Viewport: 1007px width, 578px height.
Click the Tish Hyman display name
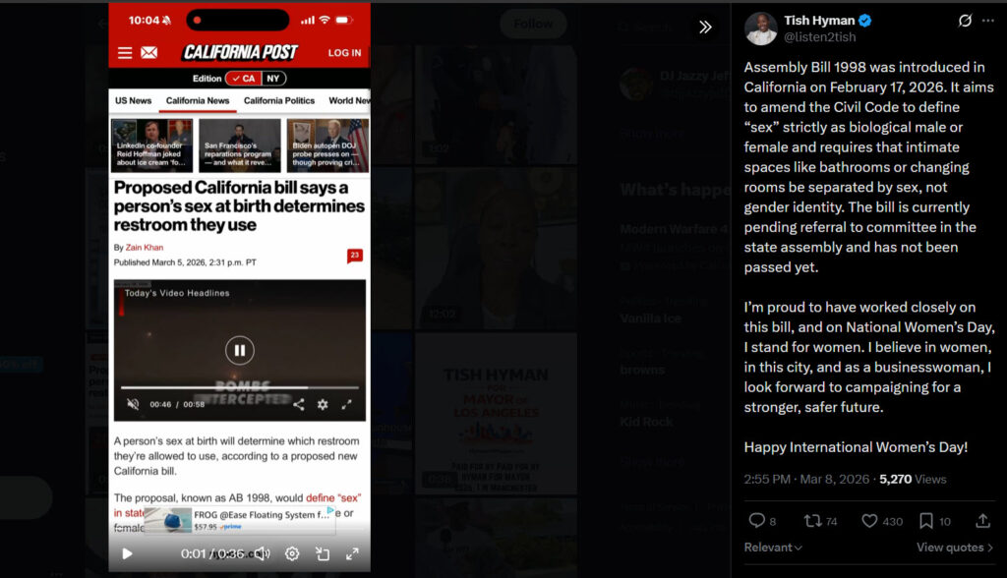819,21
